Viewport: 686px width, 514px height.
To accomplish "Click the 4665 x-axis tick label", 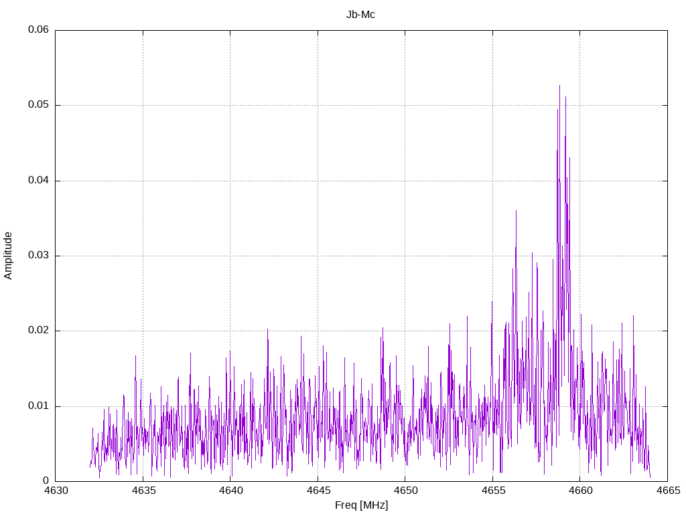I will tap(668, 491).
